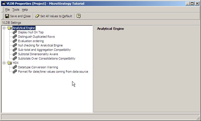
Task: Open the File menu
Action: [7, 10]
